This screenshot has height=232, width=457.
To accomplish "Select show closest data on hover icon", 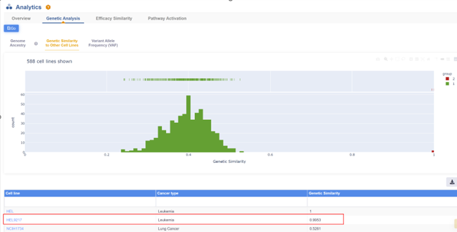I will tap(442, 59).
